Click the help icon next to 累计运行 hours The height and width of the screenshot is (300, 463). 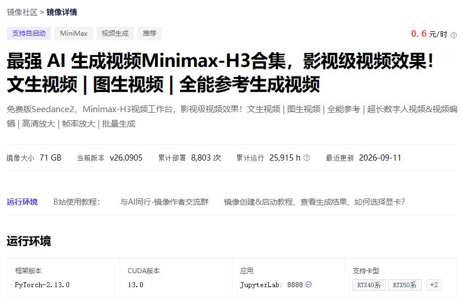point(307,158)
